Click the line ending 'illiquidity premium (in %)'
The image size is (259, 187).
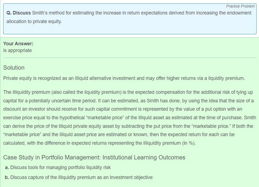click(x=99, y=143)
